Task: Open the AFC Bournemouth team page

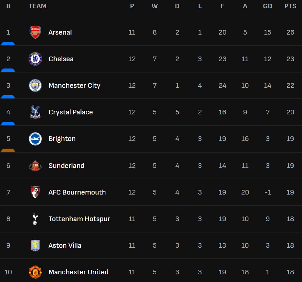Action: pos(77,192)
